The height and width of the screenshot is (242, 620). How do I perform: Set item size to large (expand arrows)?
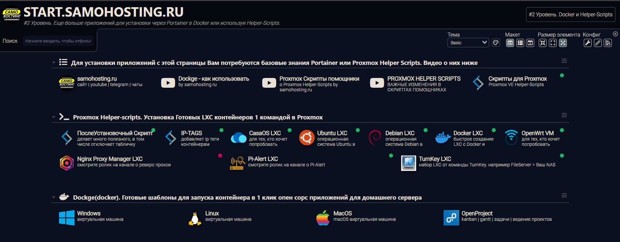[x=563, y=43]
